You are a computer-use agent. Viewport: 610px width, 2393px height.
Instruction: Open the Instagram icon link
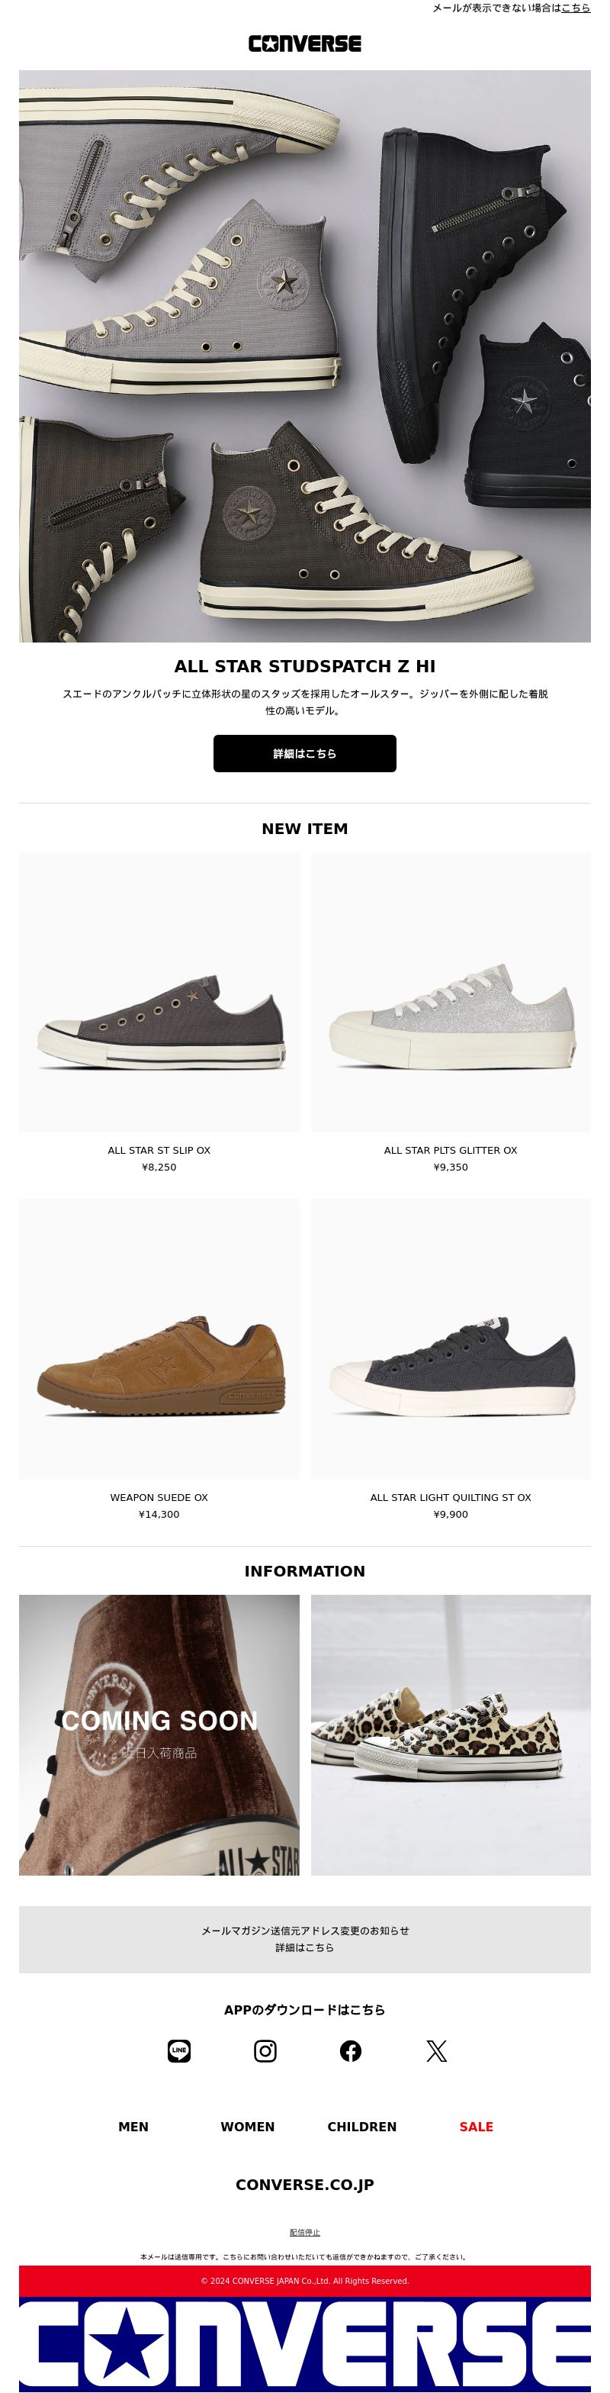click(x=265, y=2050)
